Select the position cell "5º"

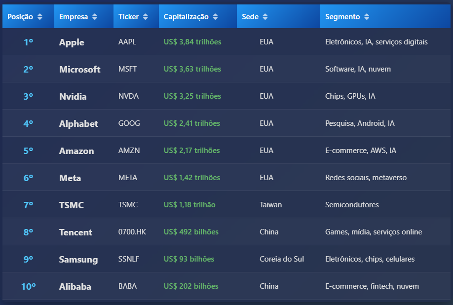click(28, 151)
